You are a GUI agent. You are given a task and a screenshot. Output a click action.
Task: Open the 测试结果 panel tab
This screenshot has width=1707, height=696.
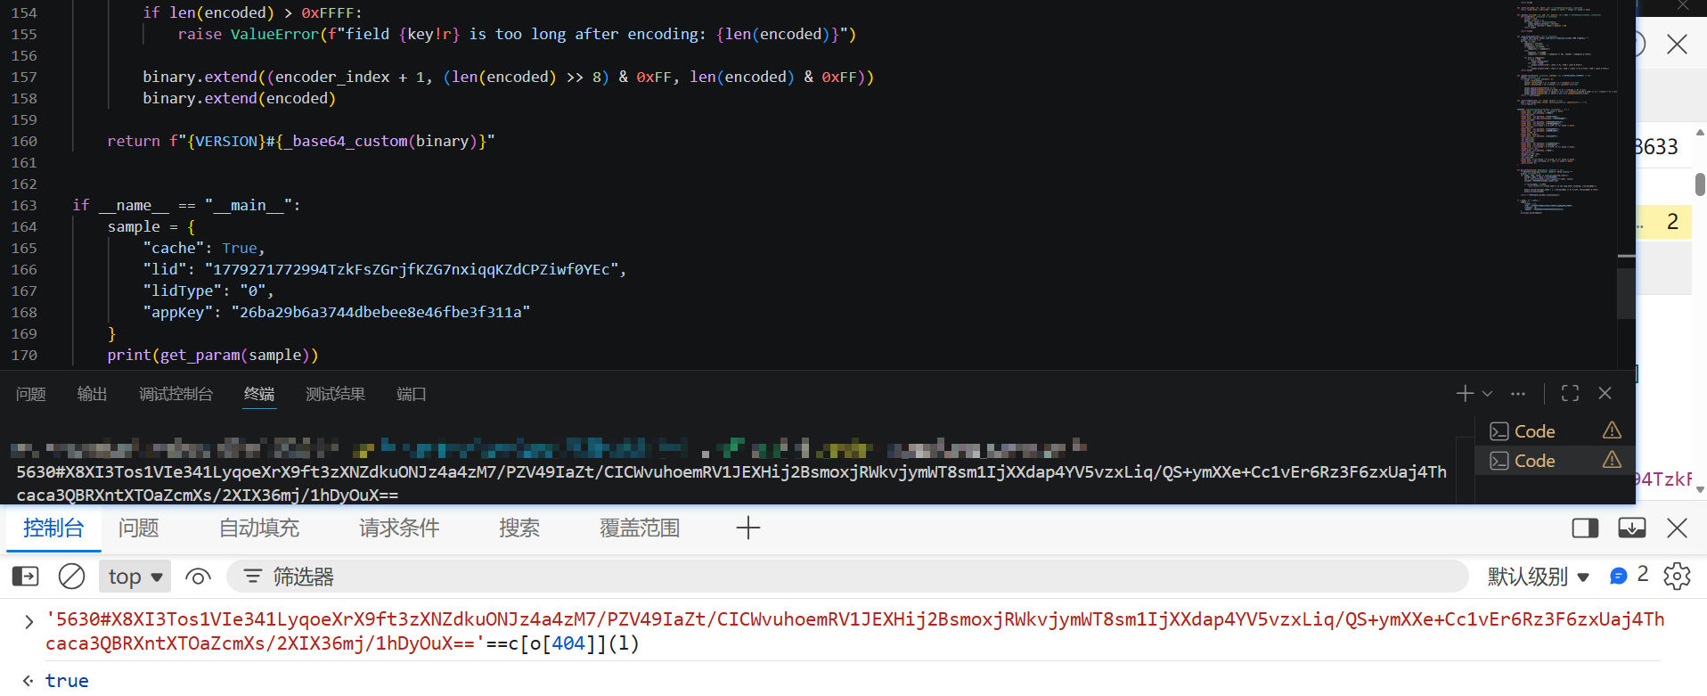336,394
